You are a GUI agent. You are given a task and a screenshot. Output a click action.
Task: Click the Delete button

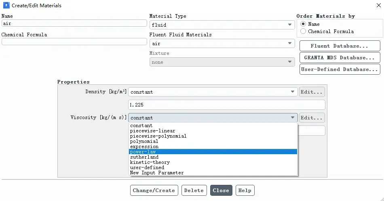[194, 190]
